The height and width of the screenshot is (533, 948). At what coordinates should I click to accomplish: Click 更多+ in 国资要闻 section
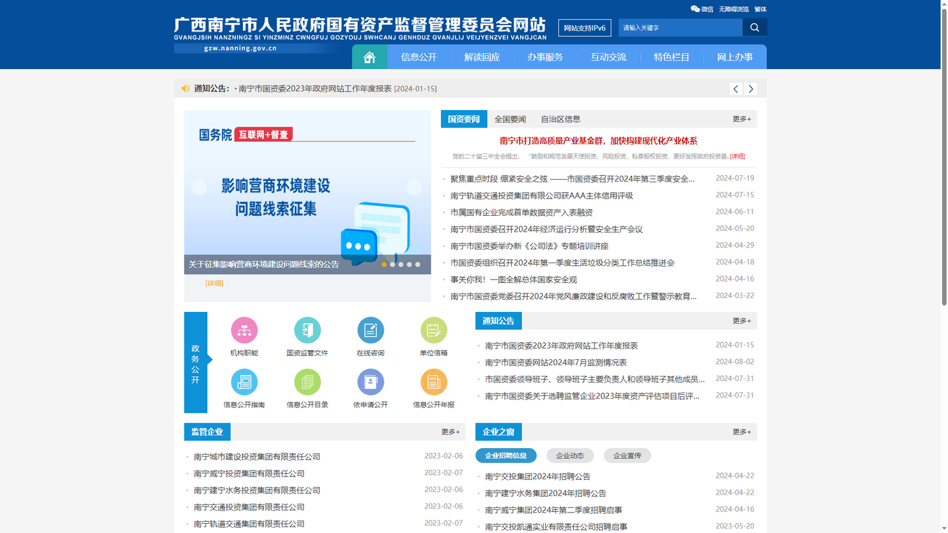(x=742, y=119)
